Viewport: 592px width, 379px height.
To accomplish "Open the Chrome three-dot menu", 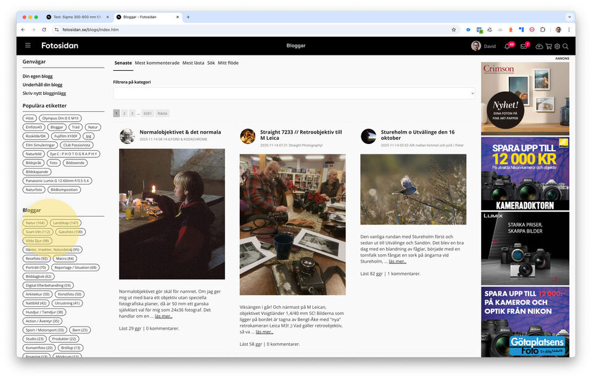I will pyautogui.click(x=569, y=30).
